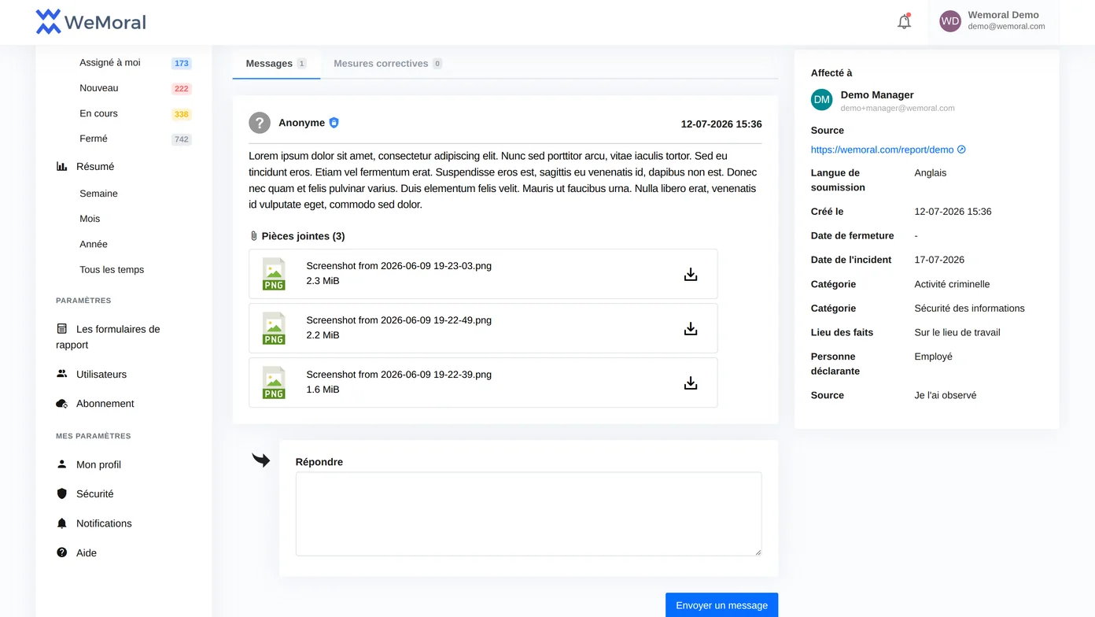Switch to Mesures correctives tab

[x=388, y=64]
